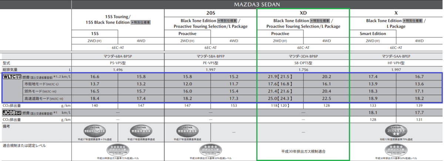Click the WLTC mode badge in the fuel row
Viewport: 444px width, 161px height.
point(12,77)
